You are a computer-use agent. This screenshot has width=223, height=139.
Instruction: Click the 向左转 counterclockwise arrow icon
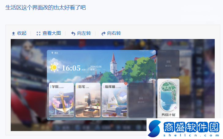(x=73, y=34)
